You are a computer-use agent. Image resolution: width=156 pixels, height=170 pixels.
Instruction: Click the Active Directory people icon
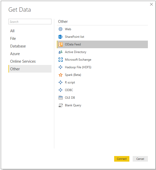(60, 52)
